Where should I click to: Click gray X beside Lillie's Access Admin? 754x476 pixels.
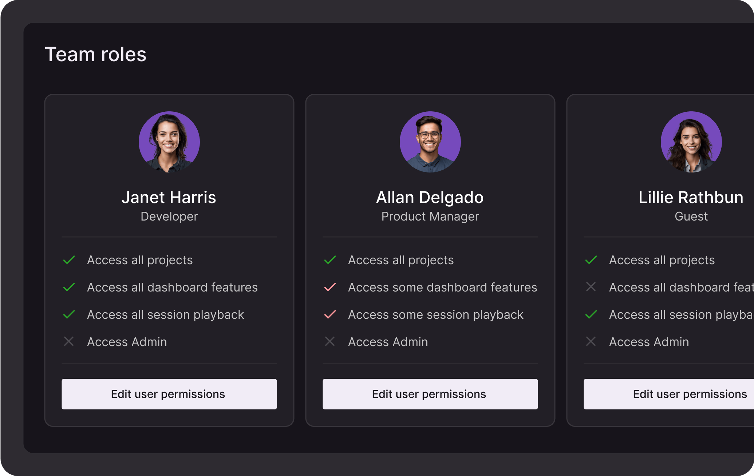[591, 341]
